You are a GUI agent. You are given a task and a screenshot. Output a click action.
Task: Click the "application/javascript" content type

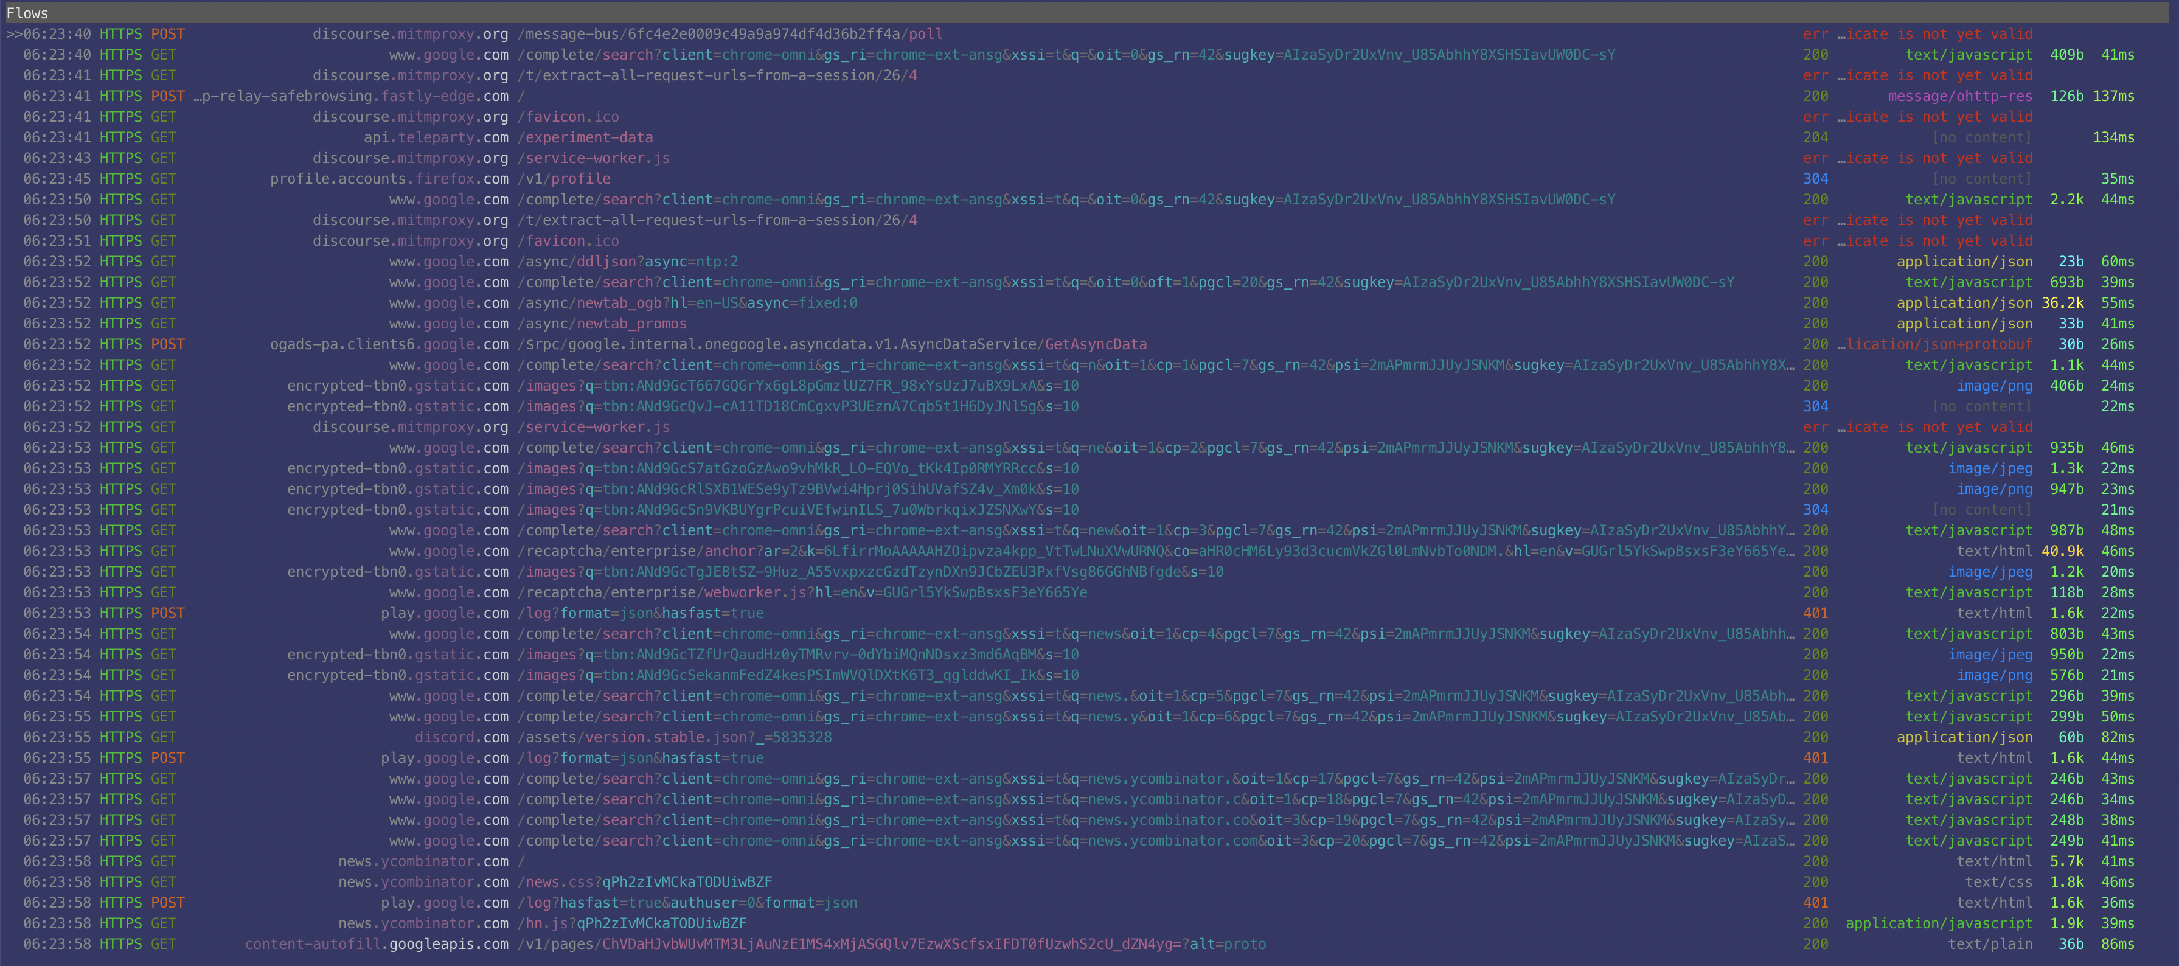(1939, 923)
